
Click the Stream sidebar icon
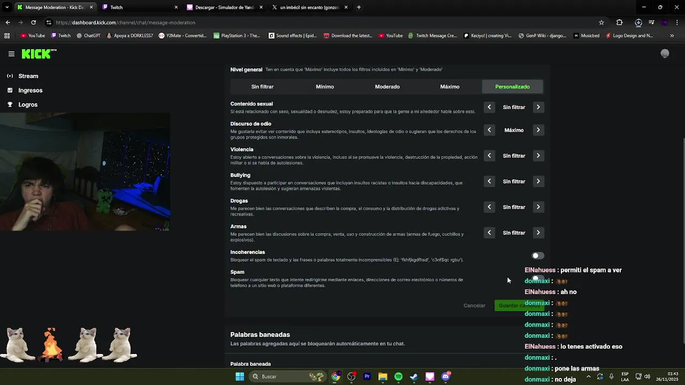tap(10, 76)
